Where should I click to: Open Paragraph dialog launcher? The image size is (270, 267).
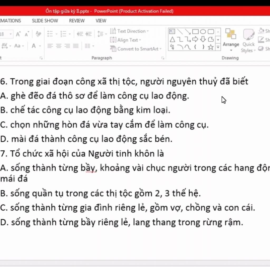point(163,58)
